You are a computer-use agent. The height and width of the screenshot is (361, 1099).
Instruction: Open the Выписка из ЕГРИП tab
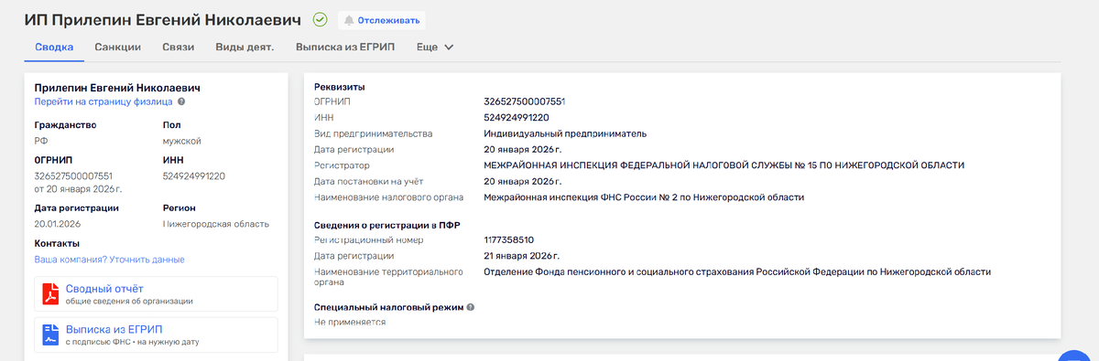tap(345, 47)
